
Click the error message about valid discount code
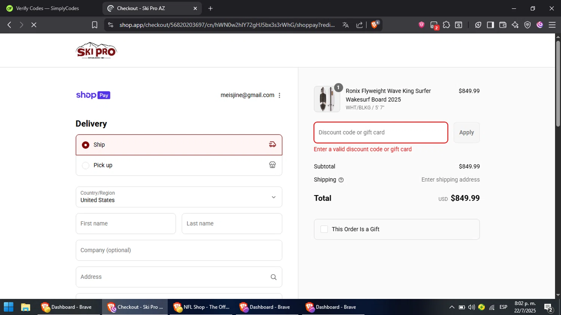362,149
